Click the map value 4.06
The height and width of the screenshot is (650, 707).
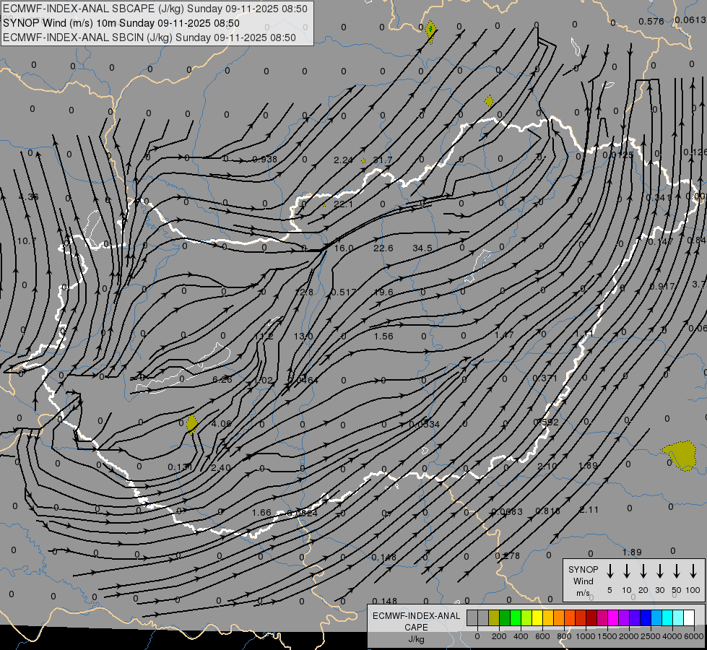click(x=222, y=424)
